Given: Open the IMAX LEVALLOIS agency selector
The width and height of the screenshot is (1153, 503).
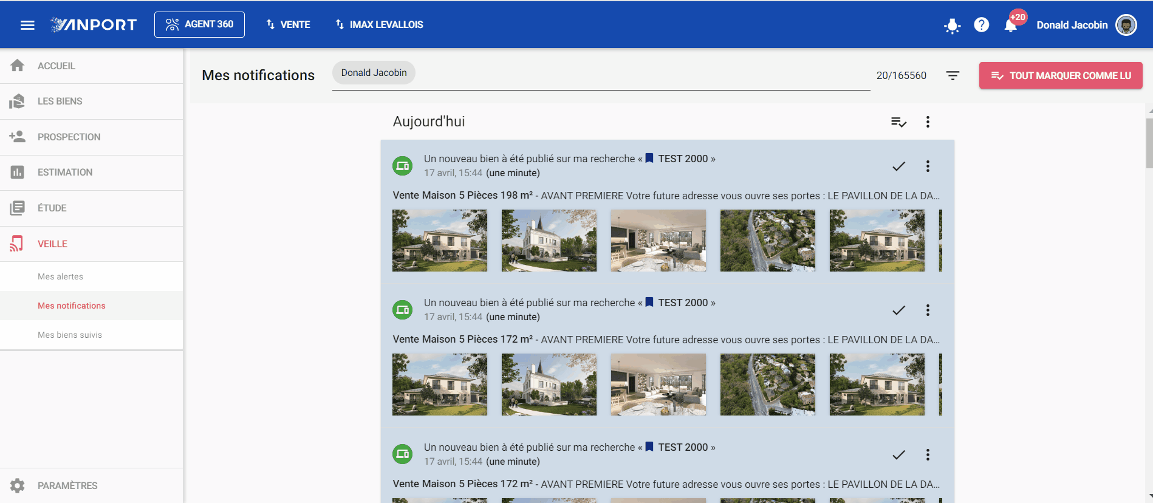Looking at the screenshot, I should pos(379,25).
